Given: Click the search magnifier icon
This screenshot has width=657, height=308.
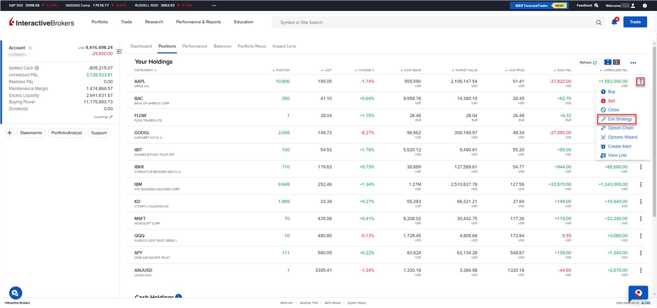Looking at the screenshot, I should click(599, 22).
